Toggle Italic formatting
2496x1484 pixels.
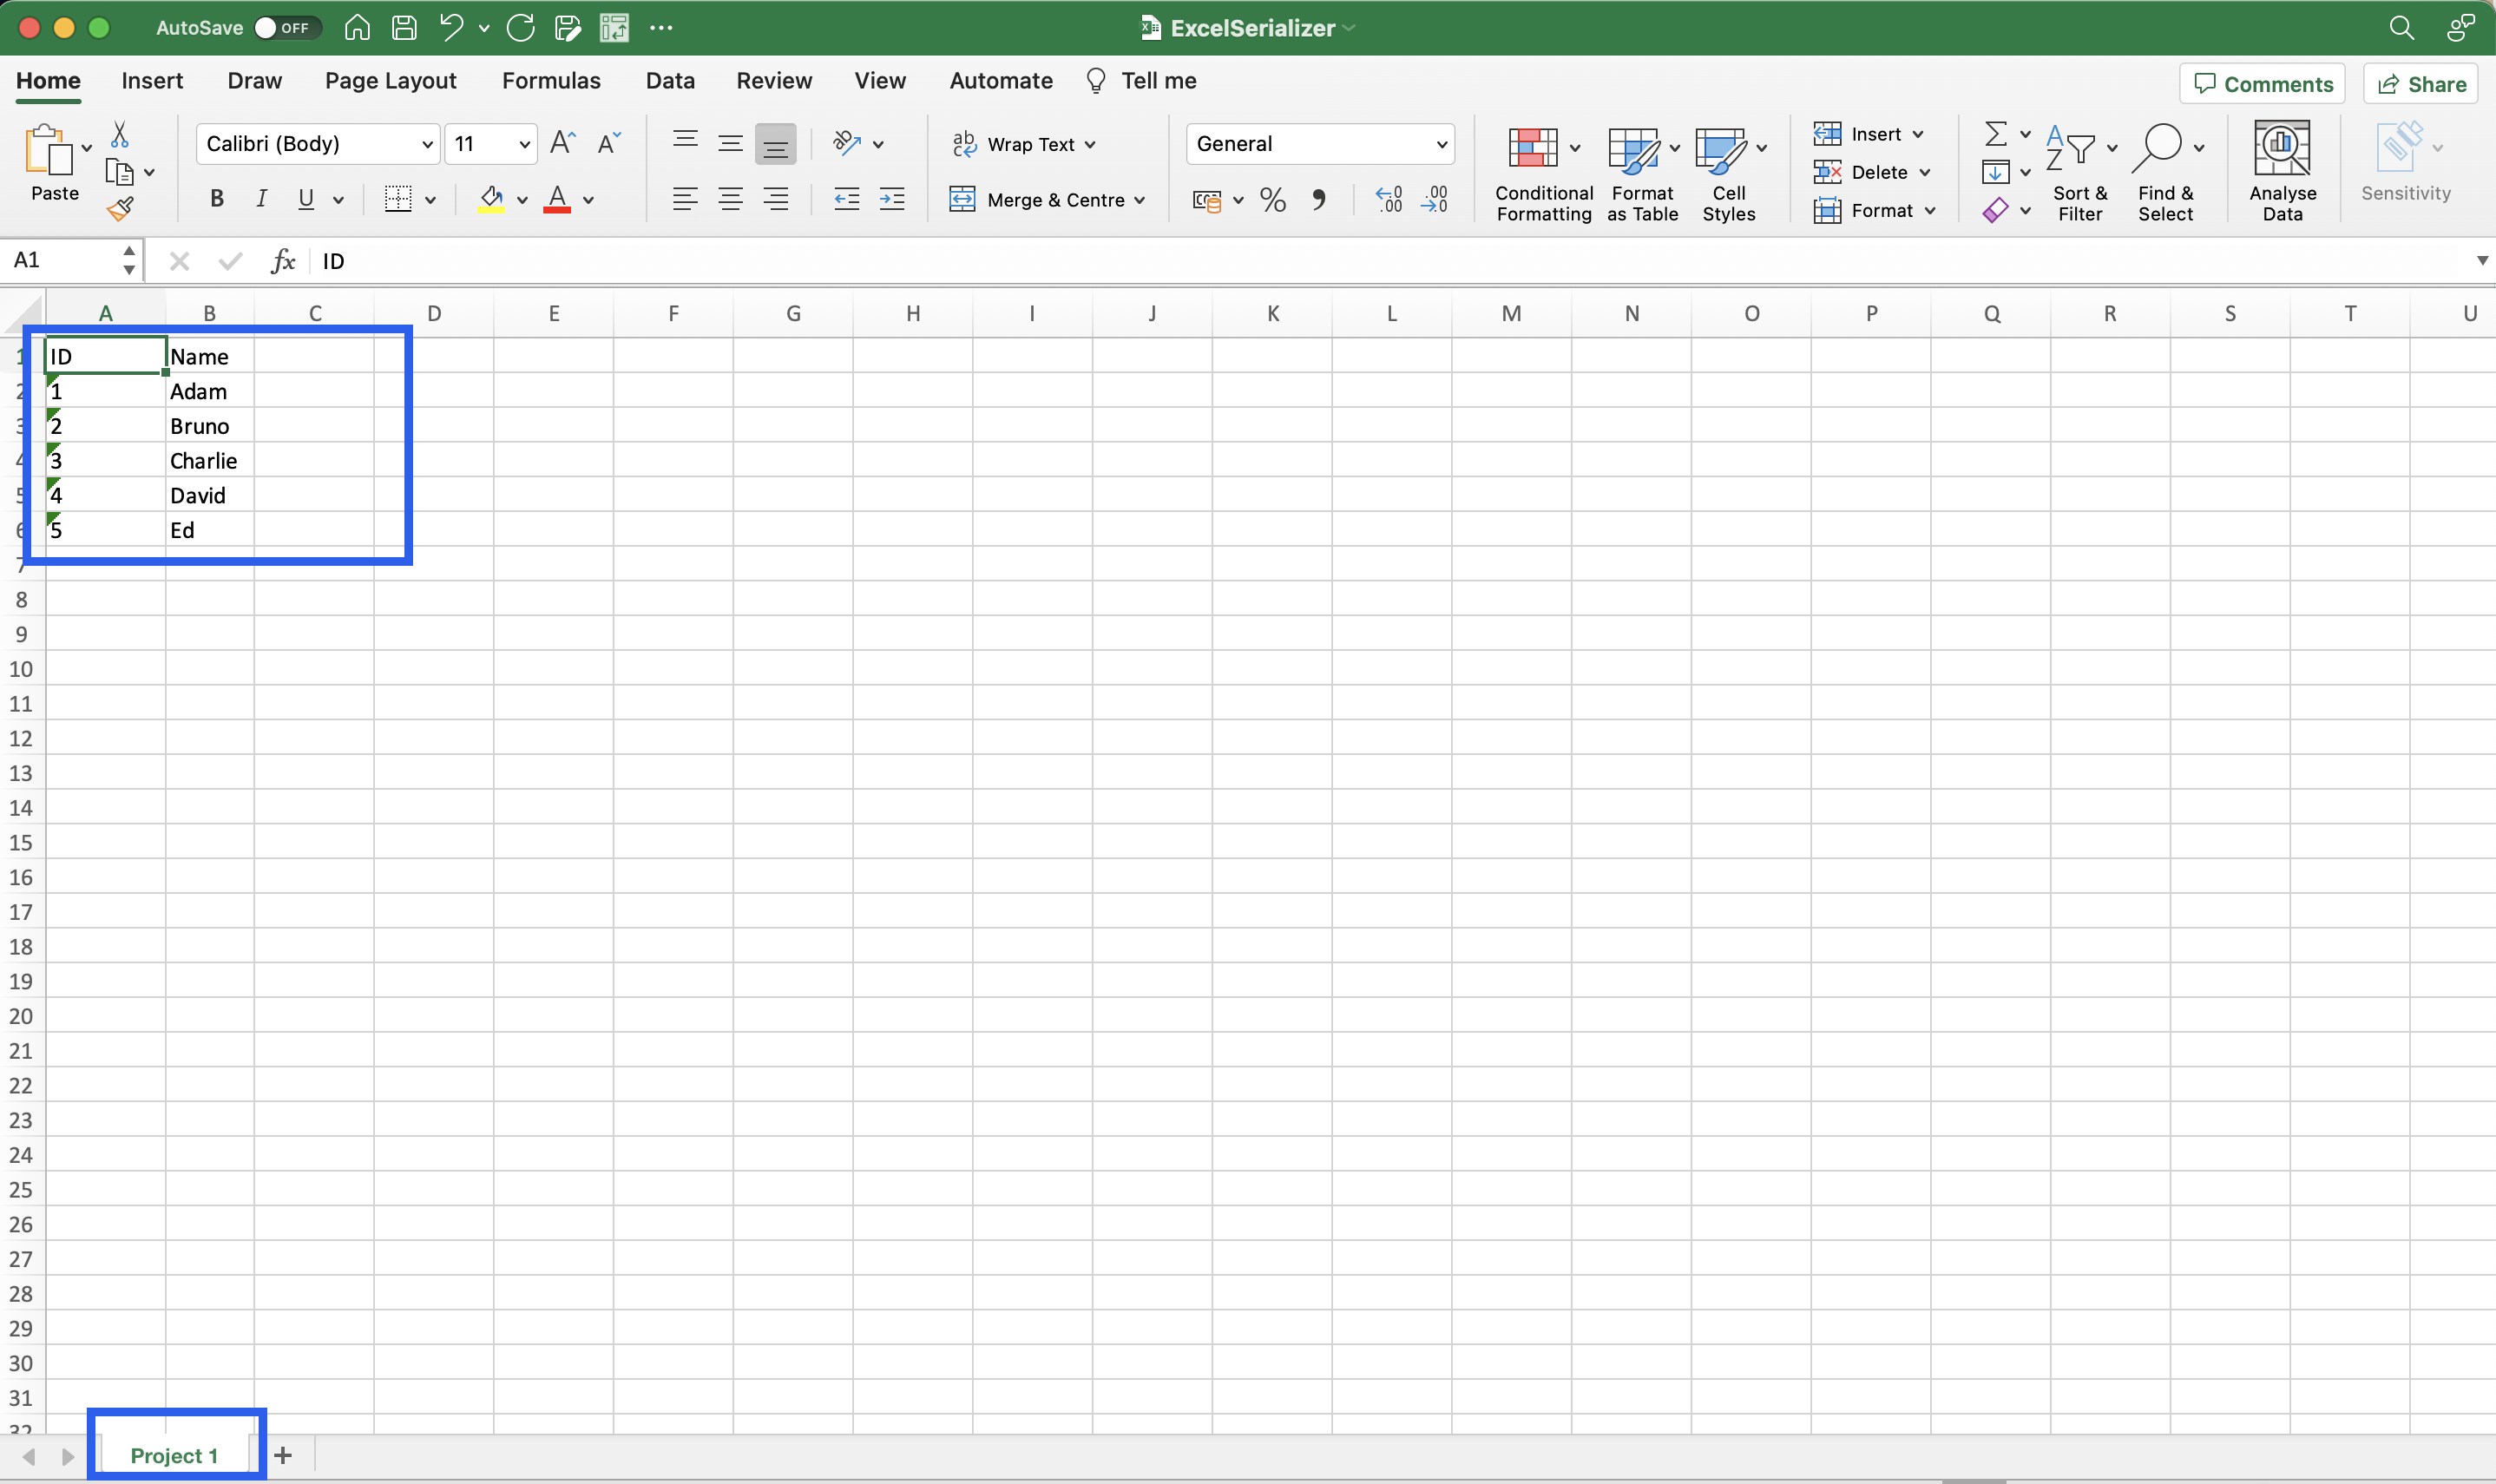261,199
